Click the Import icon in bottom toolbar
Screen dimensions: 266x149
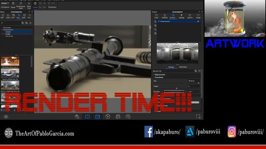tap(77, 117)
